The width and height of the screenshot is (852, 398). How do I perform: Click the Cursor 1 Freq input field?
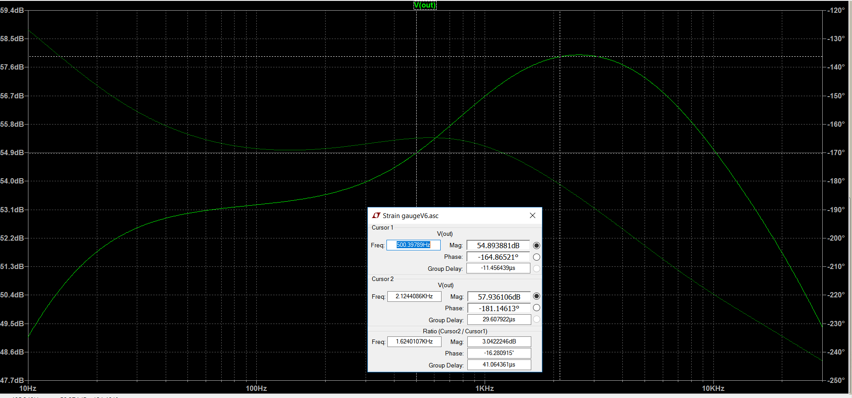414,245
